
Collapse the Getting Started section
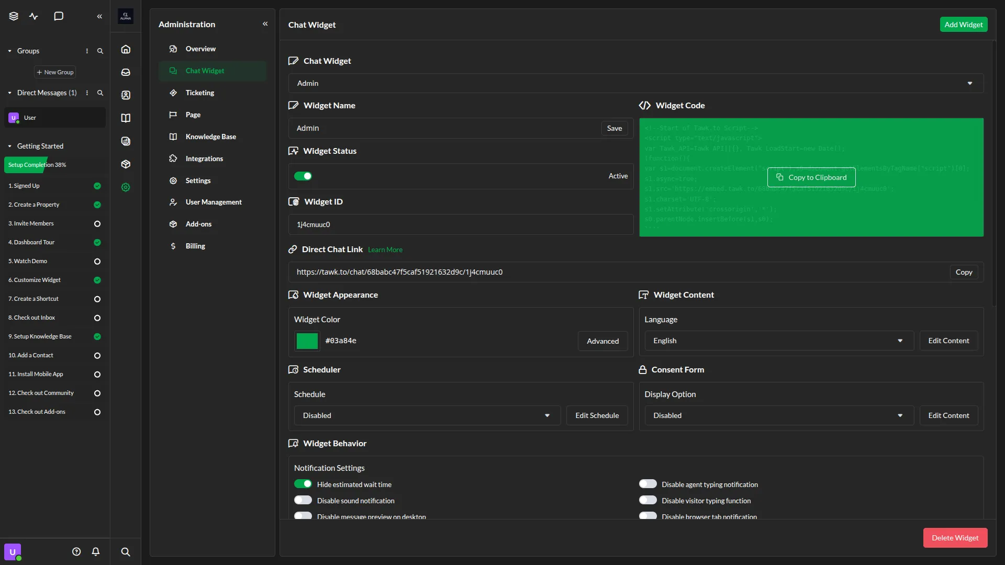tap(9, 146)
